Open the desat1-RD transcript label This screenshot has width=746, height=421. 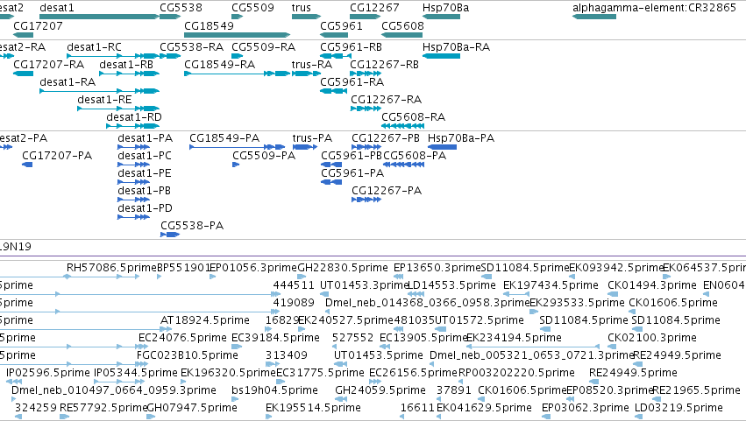click(134, 117)
